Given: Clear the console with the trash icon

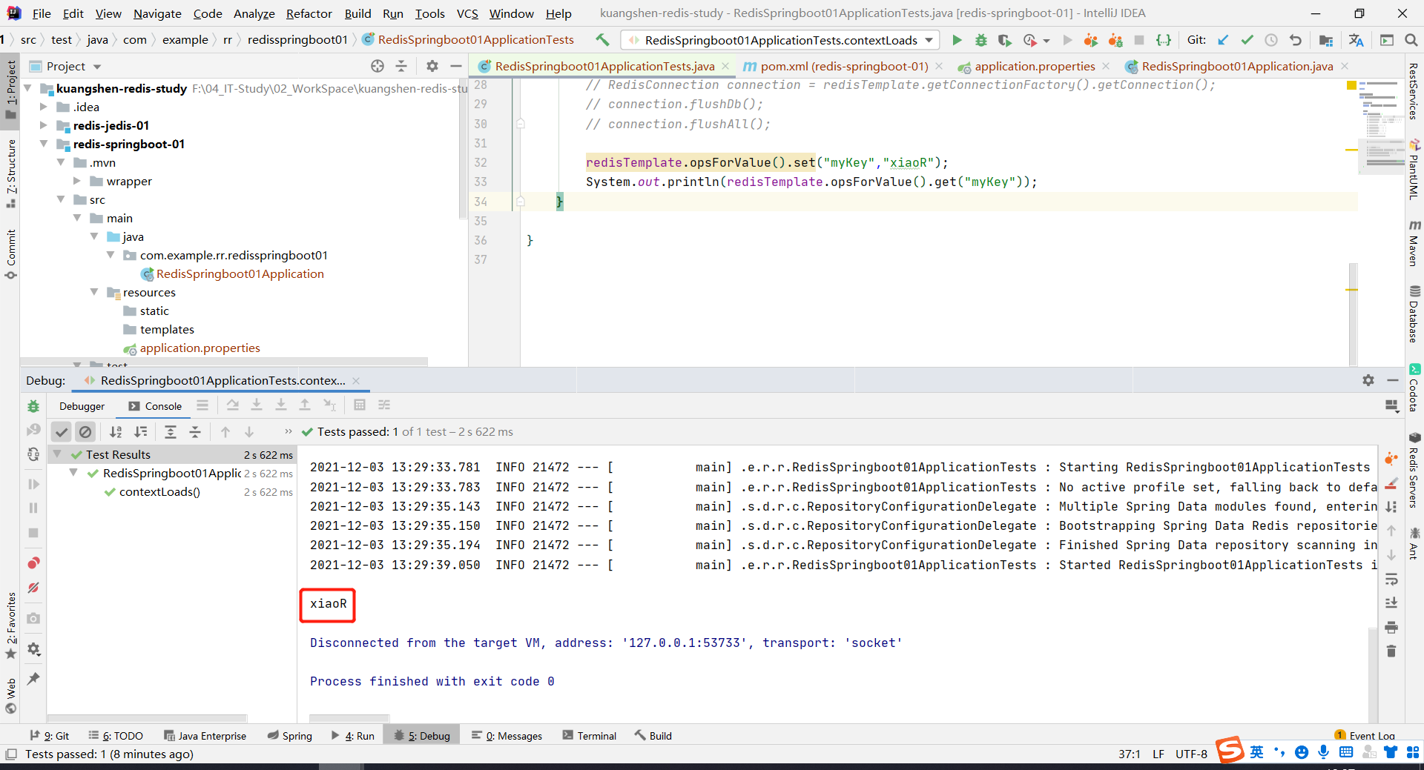Looking at the screenshot, I should click(x=1391, y=651).
